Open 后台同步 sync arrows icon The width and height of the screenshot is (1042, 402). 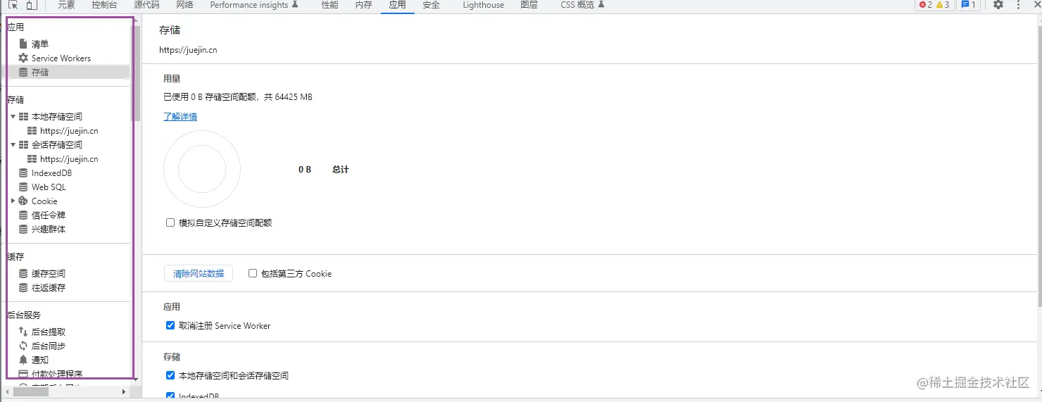[x=23, y=346]
